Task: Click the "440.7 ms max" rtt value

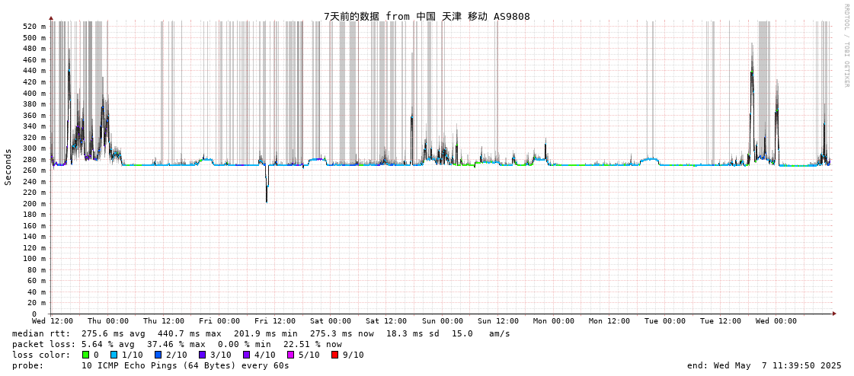Action: tap(190, 333)
